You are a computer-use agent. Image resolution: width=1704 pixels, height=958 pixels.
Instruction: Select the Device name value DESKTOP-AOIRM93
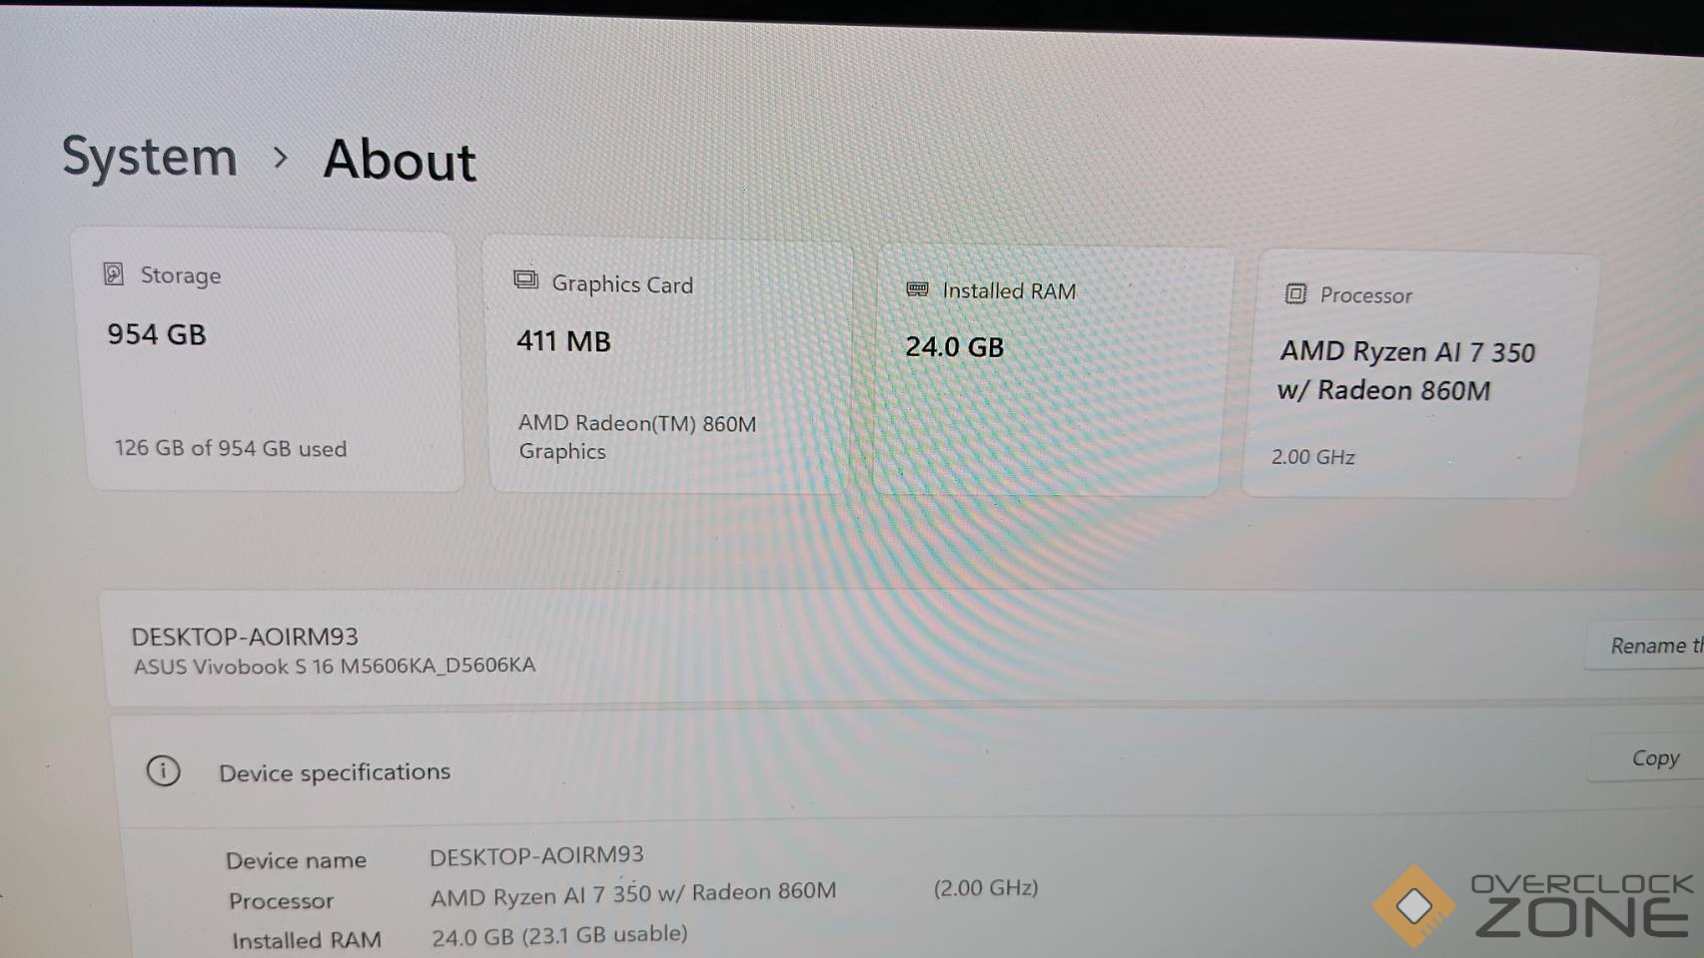pyautogui.click(x=536, y=855)
